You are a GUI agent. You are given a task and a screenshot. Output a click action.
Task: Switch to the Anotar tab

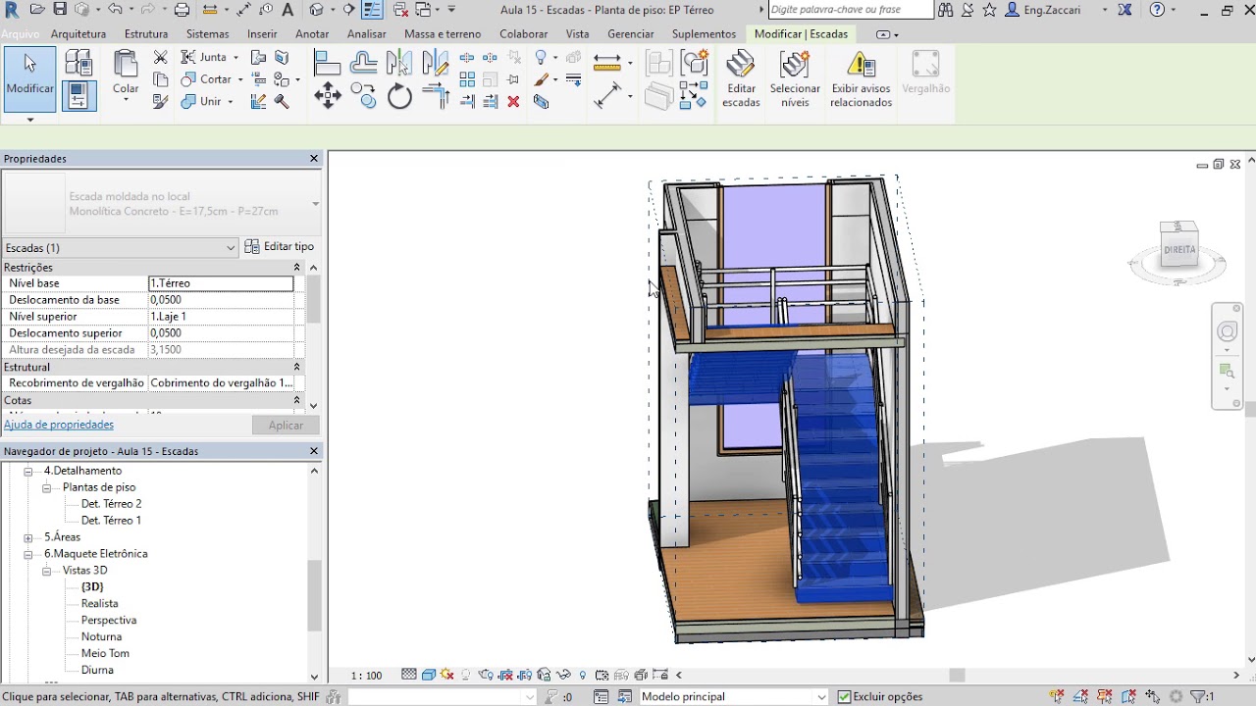click(312, 34)
